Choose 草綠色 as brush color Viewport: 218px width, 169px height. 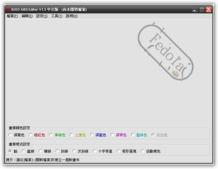[x=51, y=135]
